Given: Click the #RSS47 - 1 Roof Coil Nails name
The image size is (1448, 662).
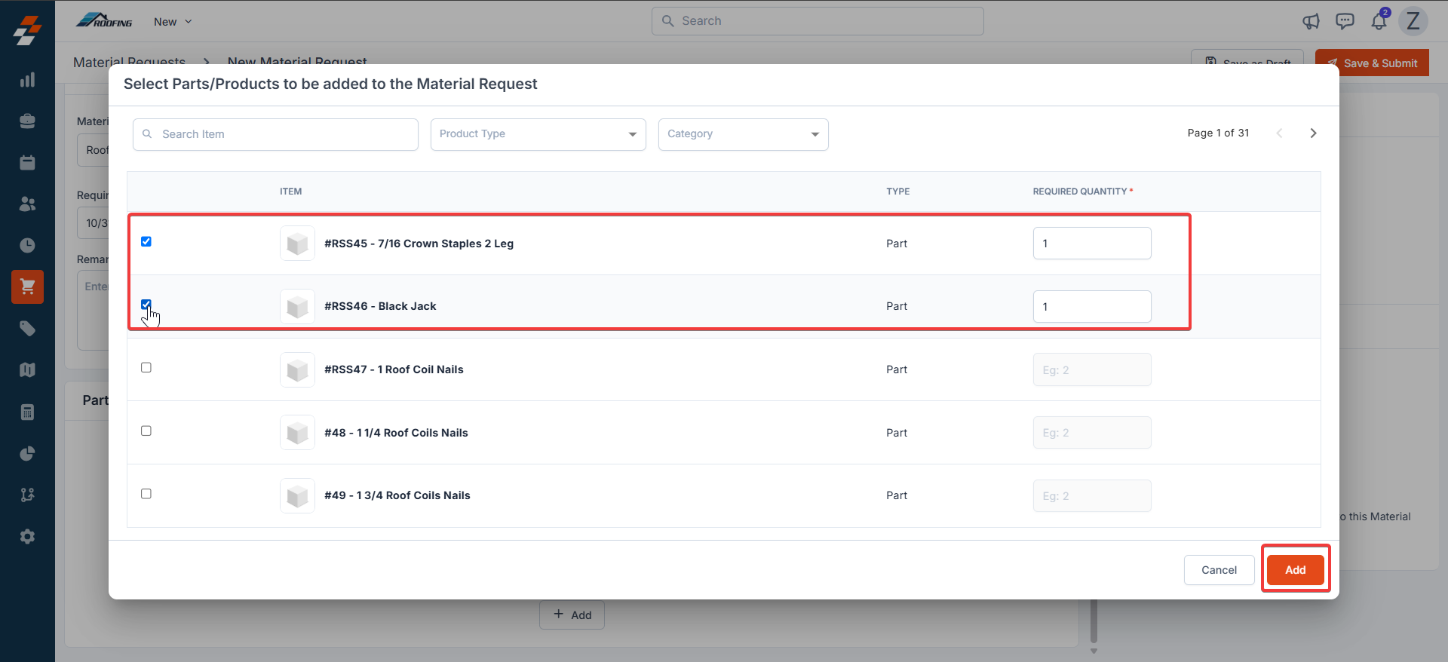Looking at the screenshot, I should click(394, 369).
